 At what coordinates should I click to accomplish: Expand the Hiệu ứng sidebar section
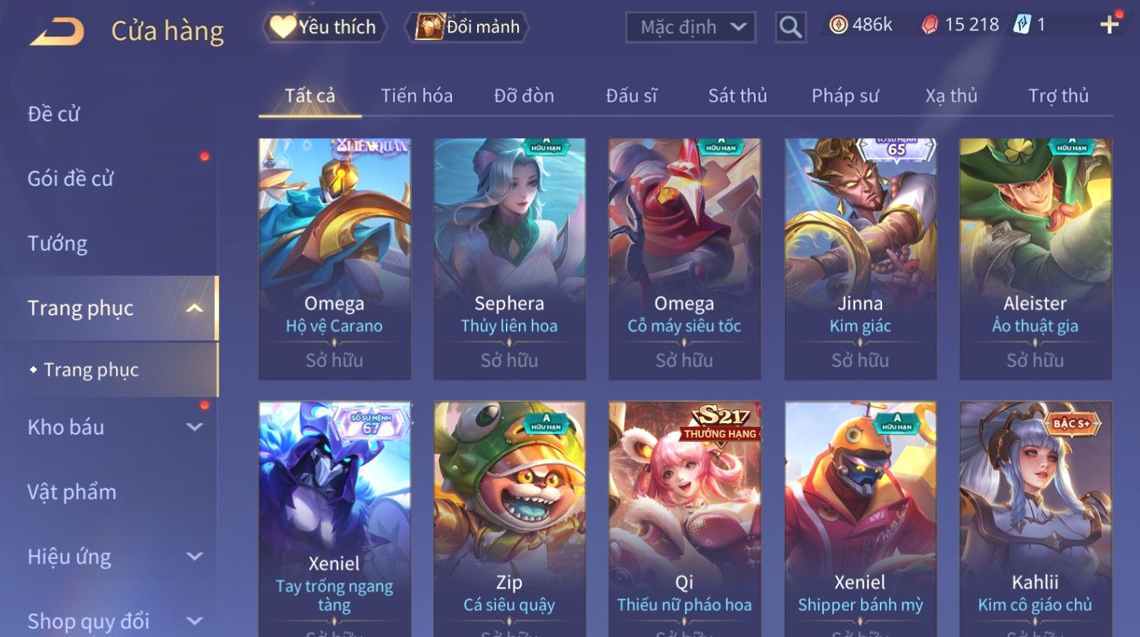click(194, 557)
